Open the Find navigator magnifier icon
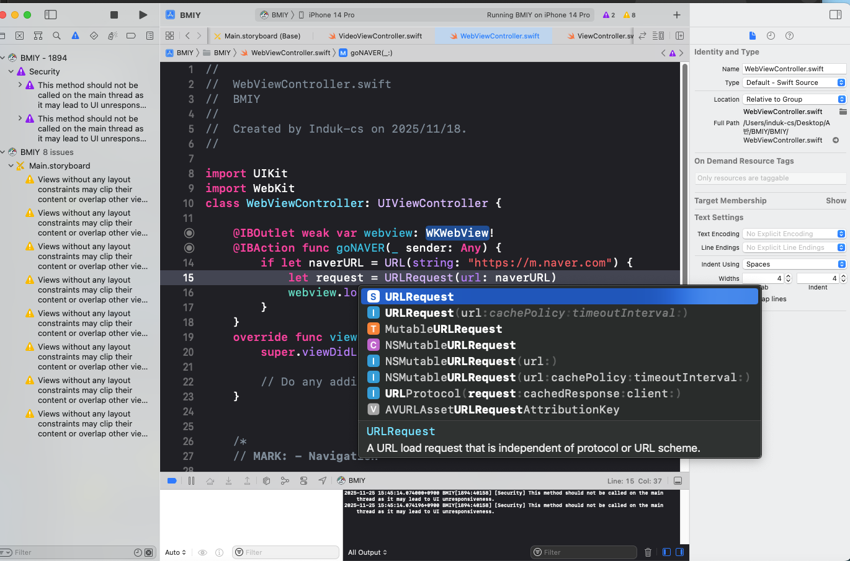The image size is (850, 561). coord(56,36)
